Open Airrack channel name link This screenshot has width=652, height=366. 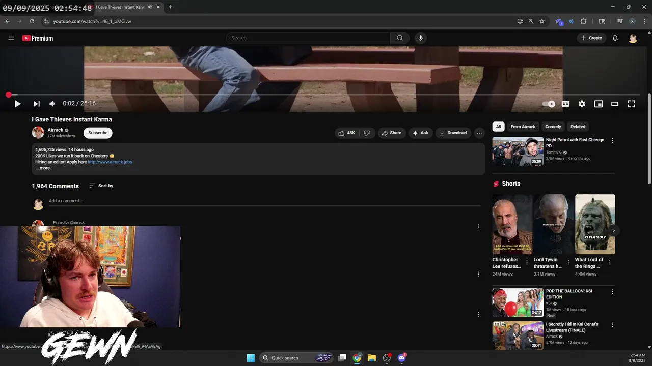[x=56, y=130]
